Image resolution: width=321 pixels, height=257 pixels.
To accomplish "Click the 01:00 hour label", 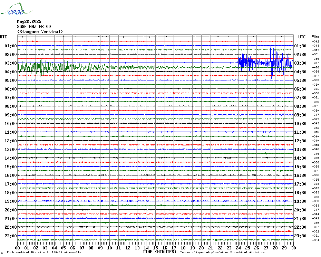I will point(11,46).
